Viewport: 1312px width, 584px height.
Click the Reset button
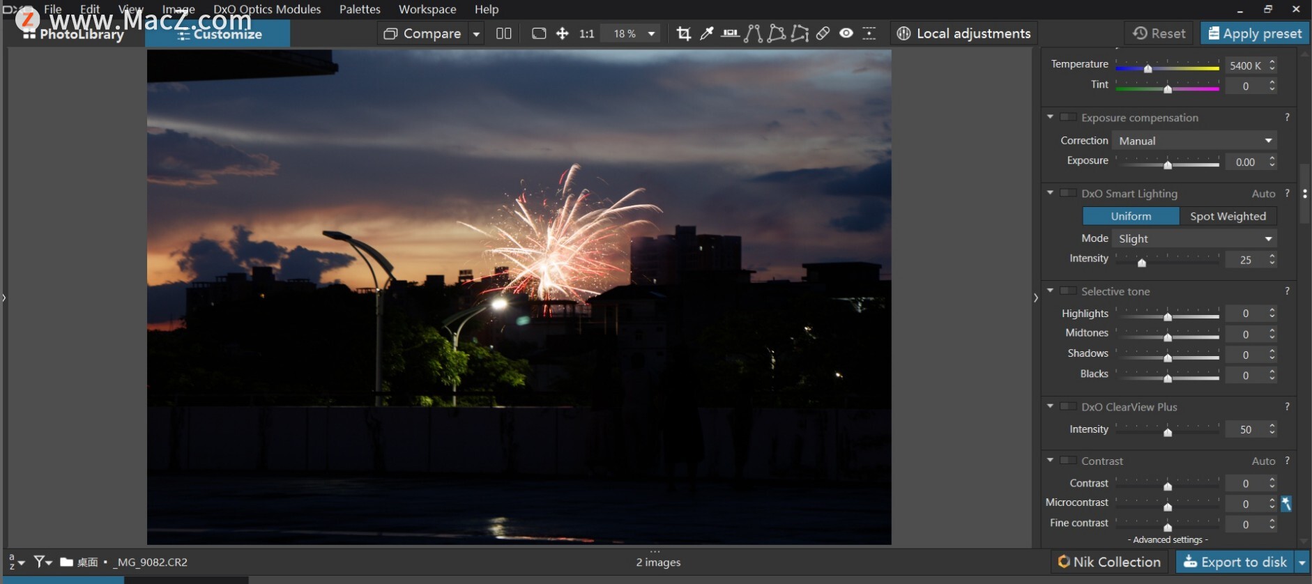tap(1159, 33)
